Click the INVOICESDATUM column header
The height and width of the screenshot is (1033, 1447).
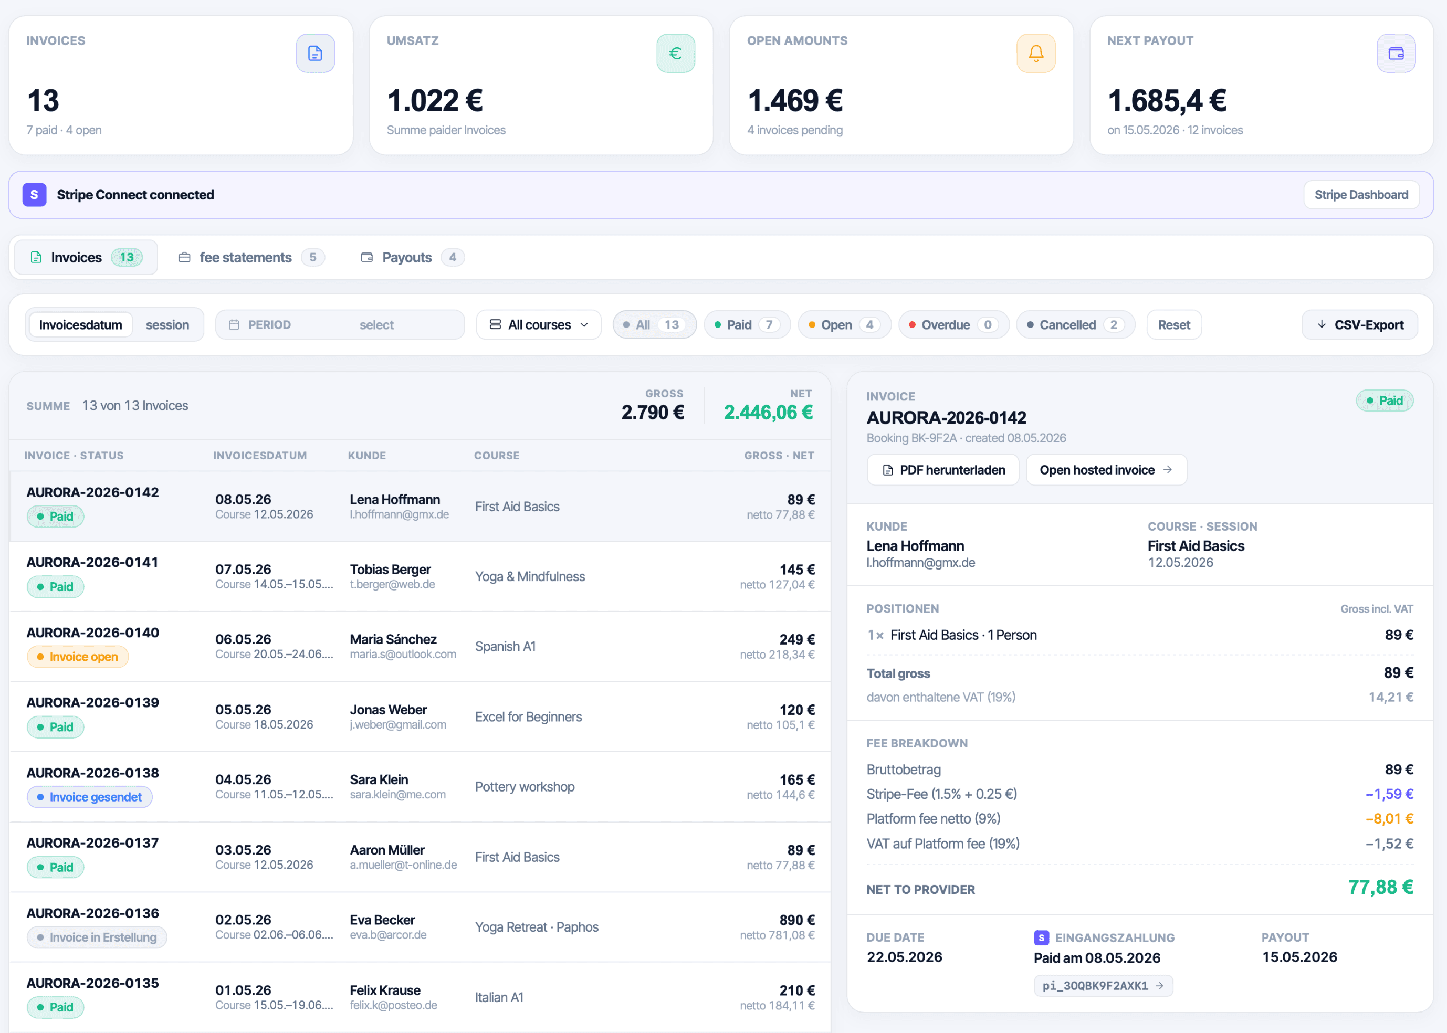pos(259,456)
